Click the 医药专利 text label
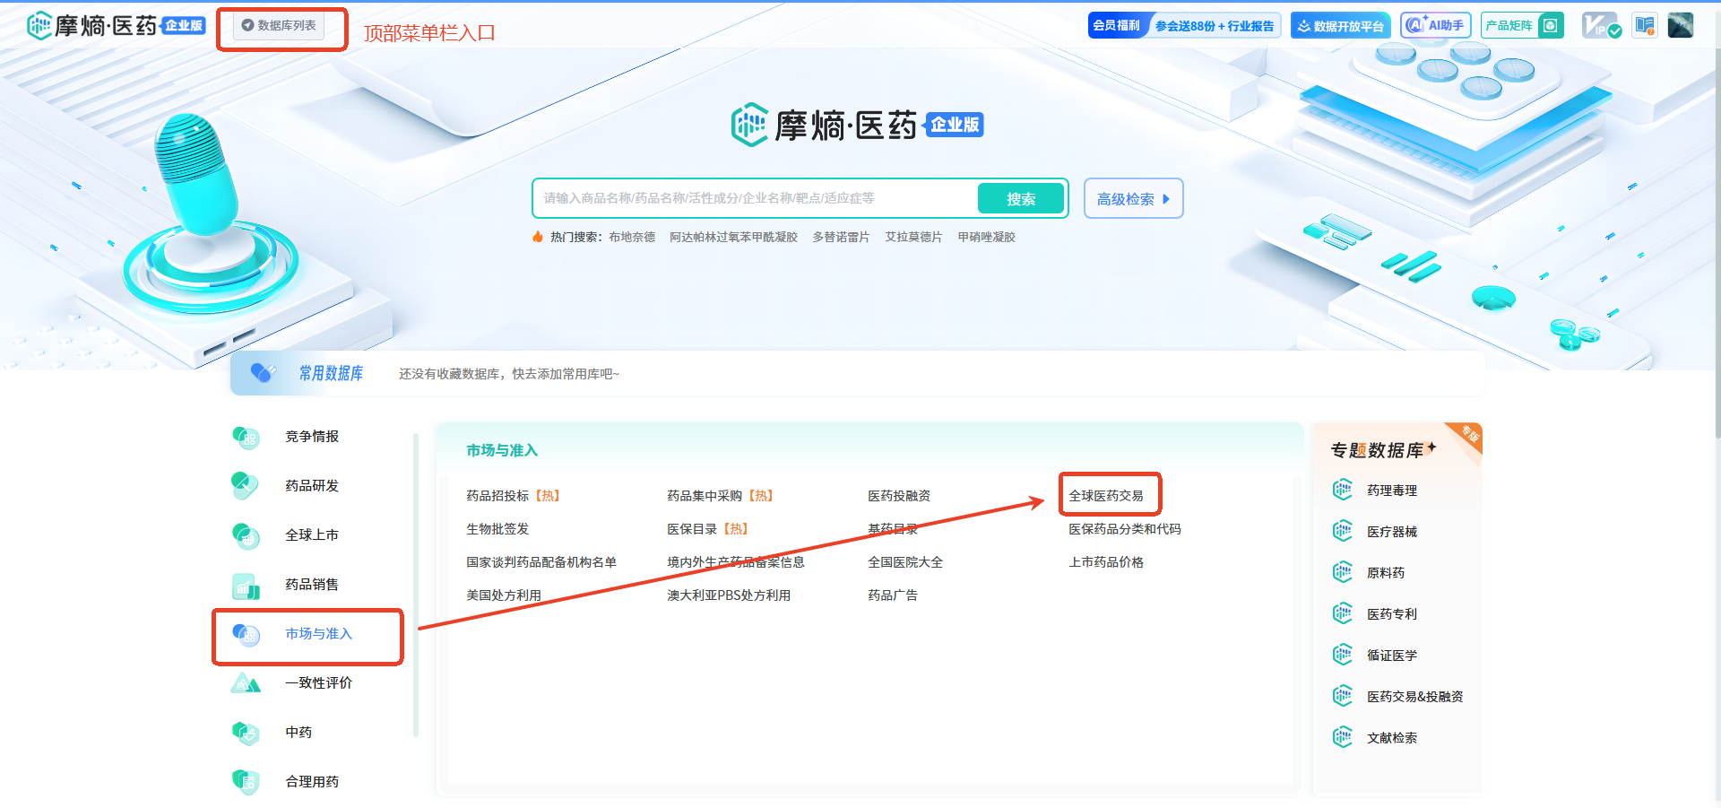 coord(1392,614)
